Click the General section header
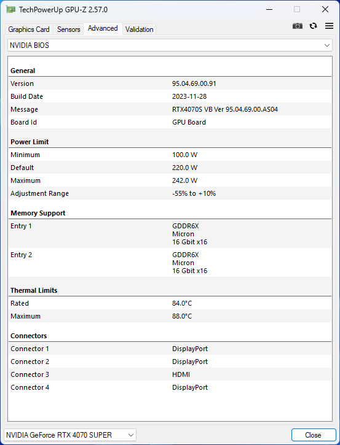Screen dimensions: 340x445 (23, 71)
